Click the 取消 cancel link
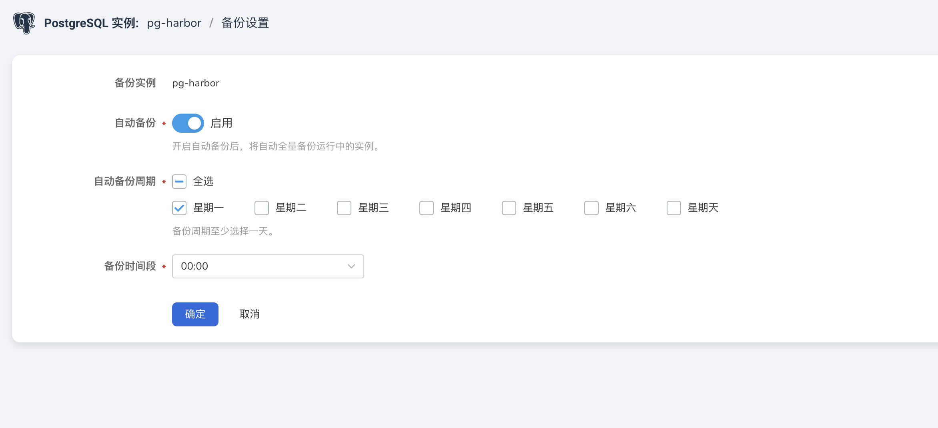938x428 pixels. pyautogui.click(x=249, y=314)
